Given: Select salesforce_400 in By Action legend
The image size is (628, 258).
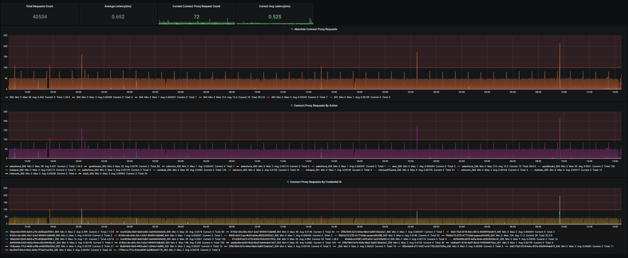Looking at the screenshot, I should pos(249,166).
